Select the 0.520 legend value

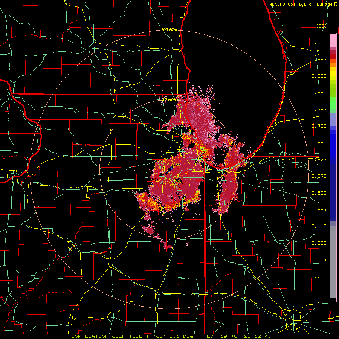[319, 193]
